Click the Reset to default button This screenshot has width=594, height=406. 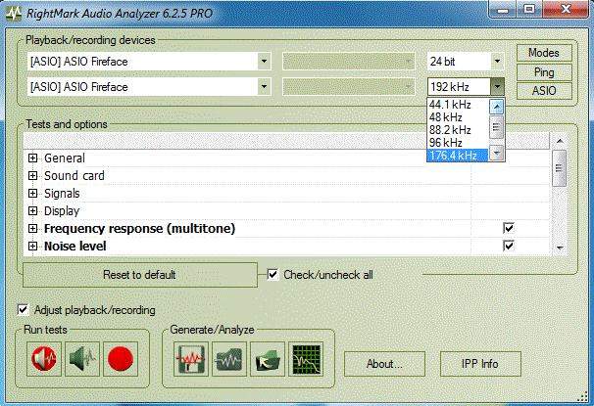coord(139,275)
